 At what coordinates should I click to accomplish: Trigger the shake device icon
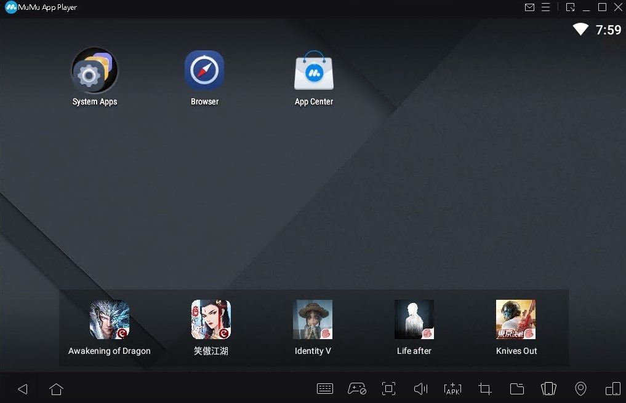[548, 389]
